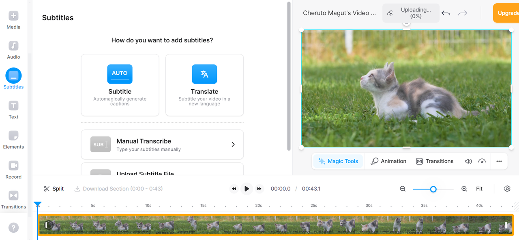This screenshot has height=240, width=519.
Task: Click the volume speaker icon
Action: (x=468, y=161)
